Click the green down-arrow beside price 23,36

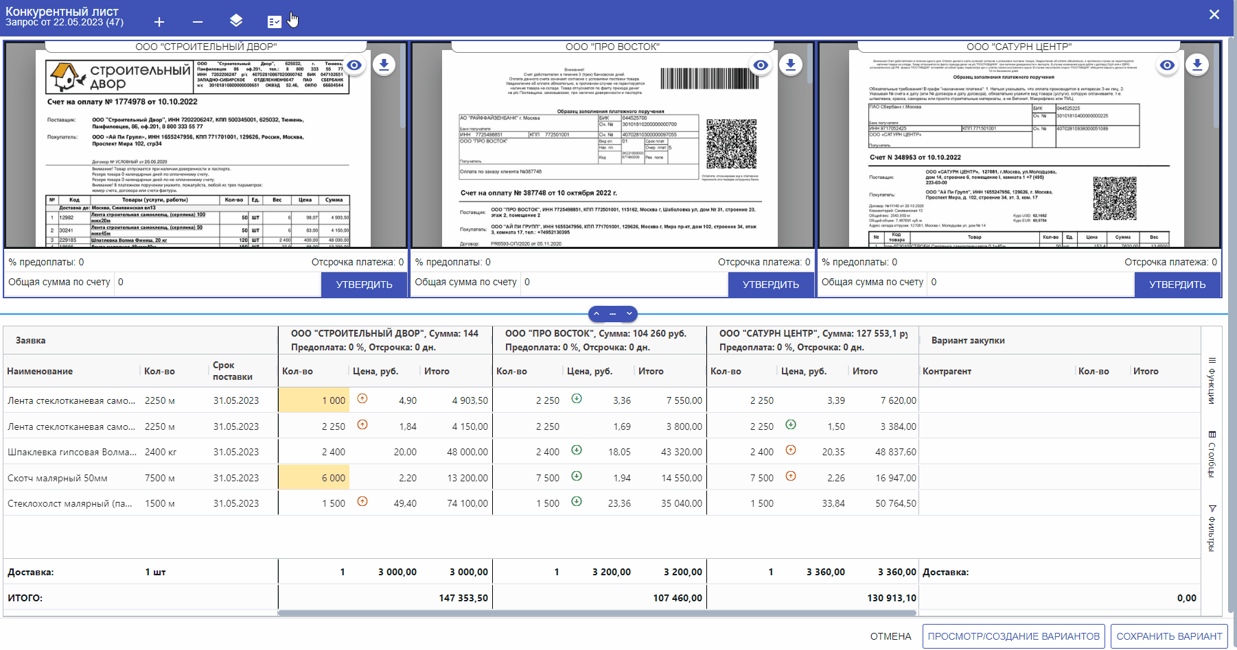(577, 501)
